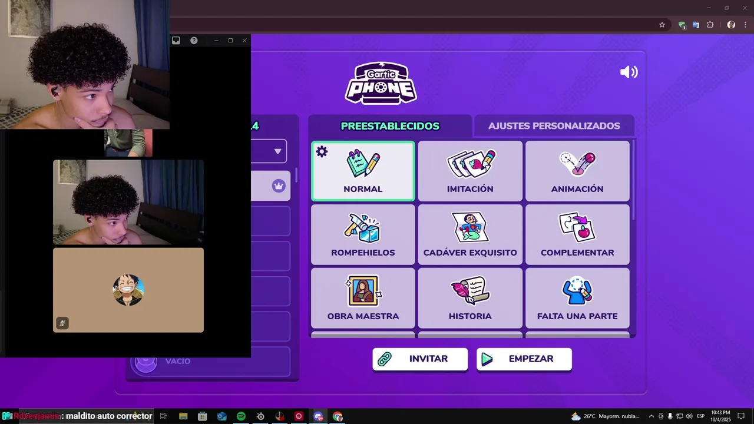Show hidden system tray icons
This screenshot has width=754, height=424.
click(x=651, y=416)
